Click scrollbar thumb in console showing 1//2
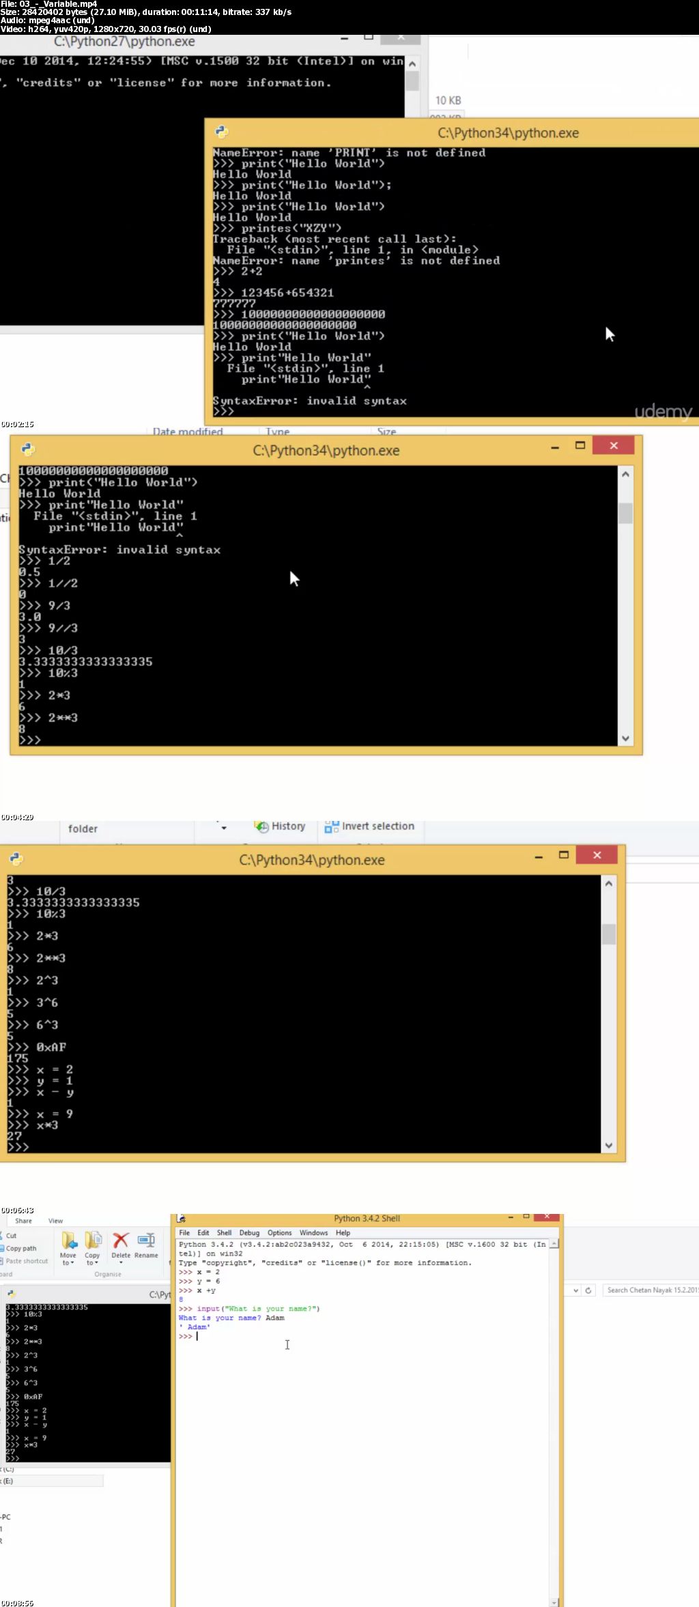The image size is (699, 1607). [x=625, y=513]
